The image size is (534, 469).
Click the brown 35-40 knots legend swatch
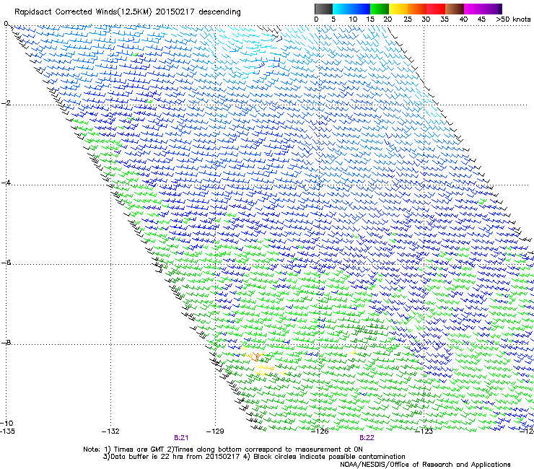coord(455,9)
